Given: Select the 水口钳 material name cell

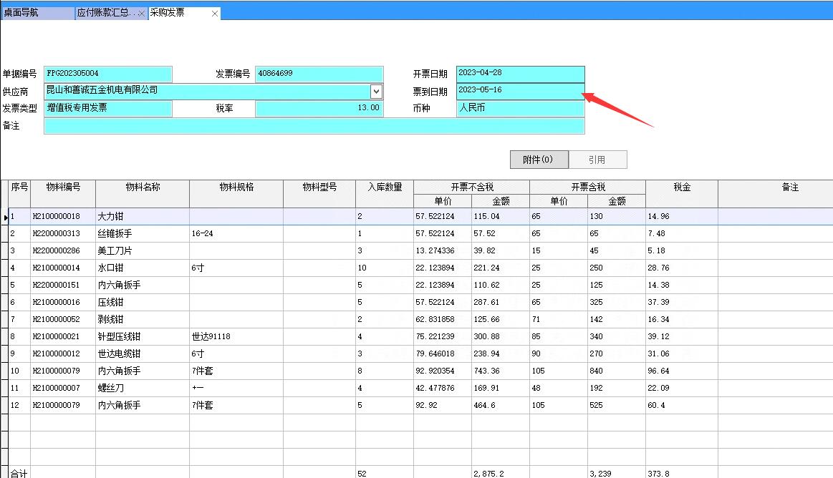Looking at the screenshot, I should click(x=142, y=268).
